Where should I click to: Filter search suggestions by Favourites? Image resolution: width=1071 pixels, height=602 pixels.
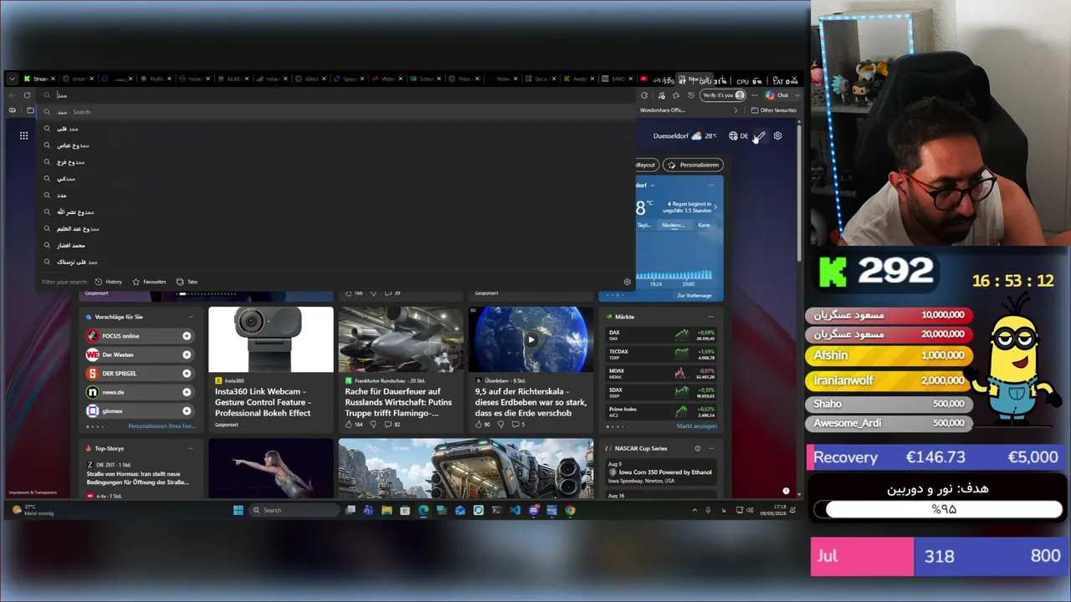(x=150, y=282)
